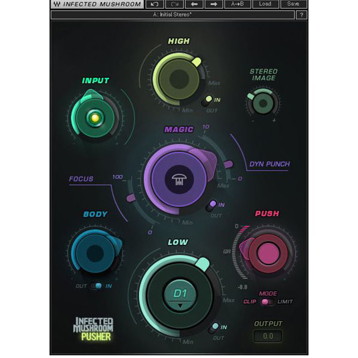Image resolution: width=358 pixels, height=358 pixels.
Task: Click the MAGIC knob
Action: (179, 180)
